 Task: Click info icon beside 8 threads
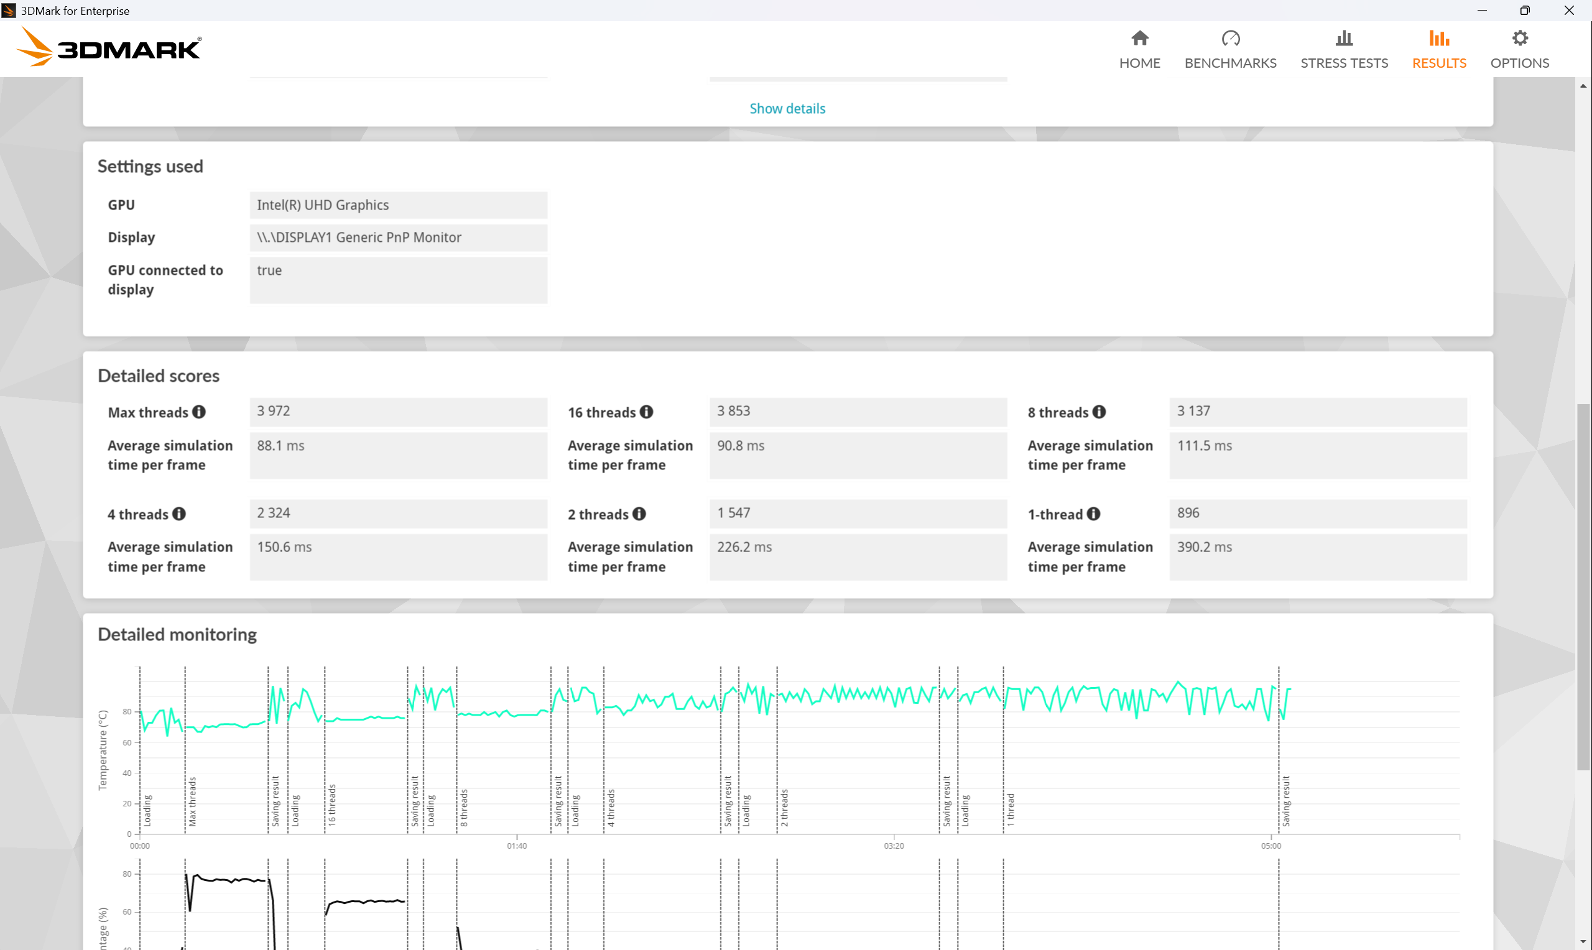tap(1098, 412)
